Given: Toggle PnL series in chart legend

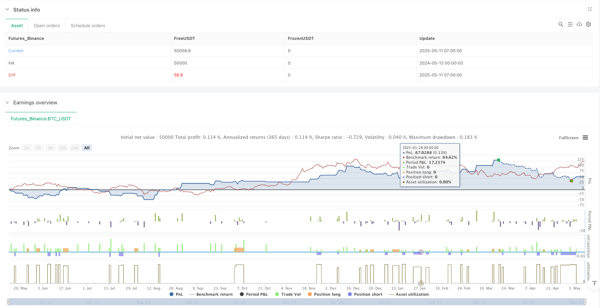Looking at the screenshot, I should (176, 294).
